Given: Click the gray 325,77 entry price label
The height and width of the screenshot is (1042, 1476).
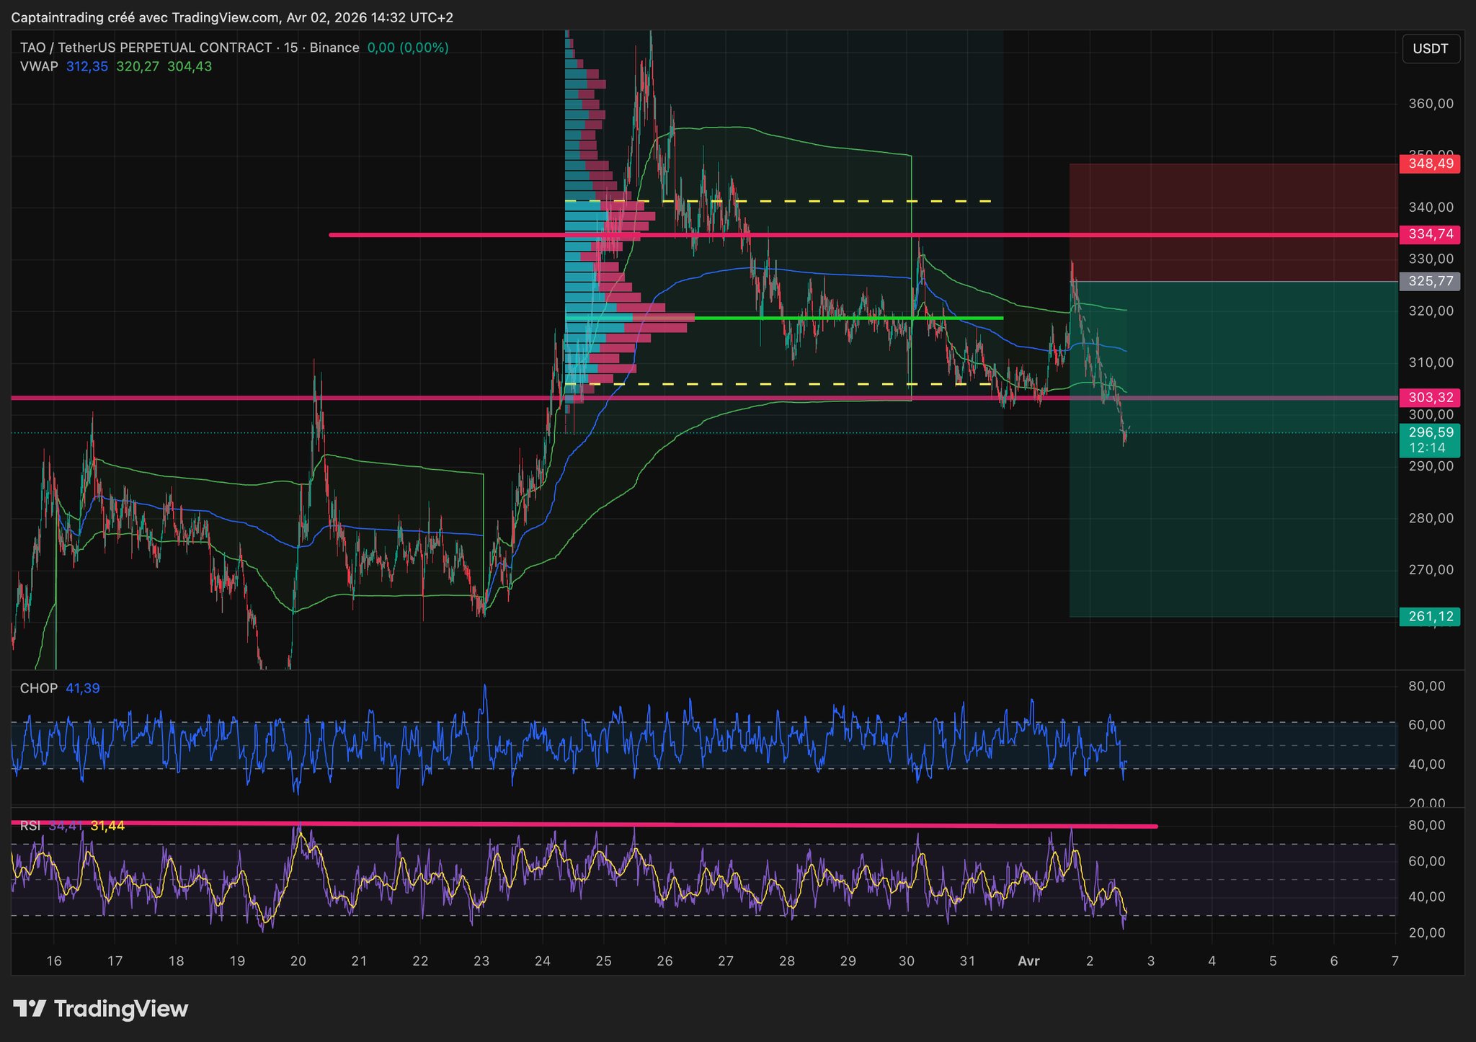Looking at the screenshot, I should click(1429, 281).
